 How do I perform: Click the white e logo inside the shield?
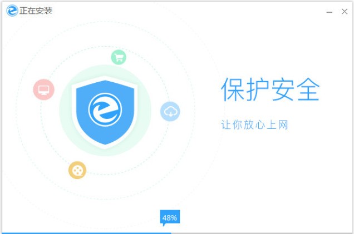105,110
